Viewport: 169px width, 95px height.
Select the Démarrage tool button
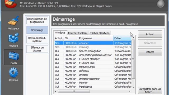click(37, 30)
